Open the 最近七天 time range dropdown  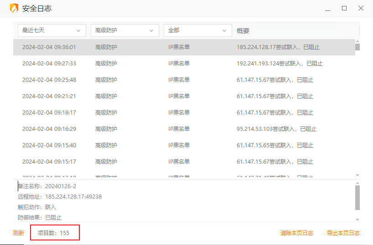[x=52, y=30]
